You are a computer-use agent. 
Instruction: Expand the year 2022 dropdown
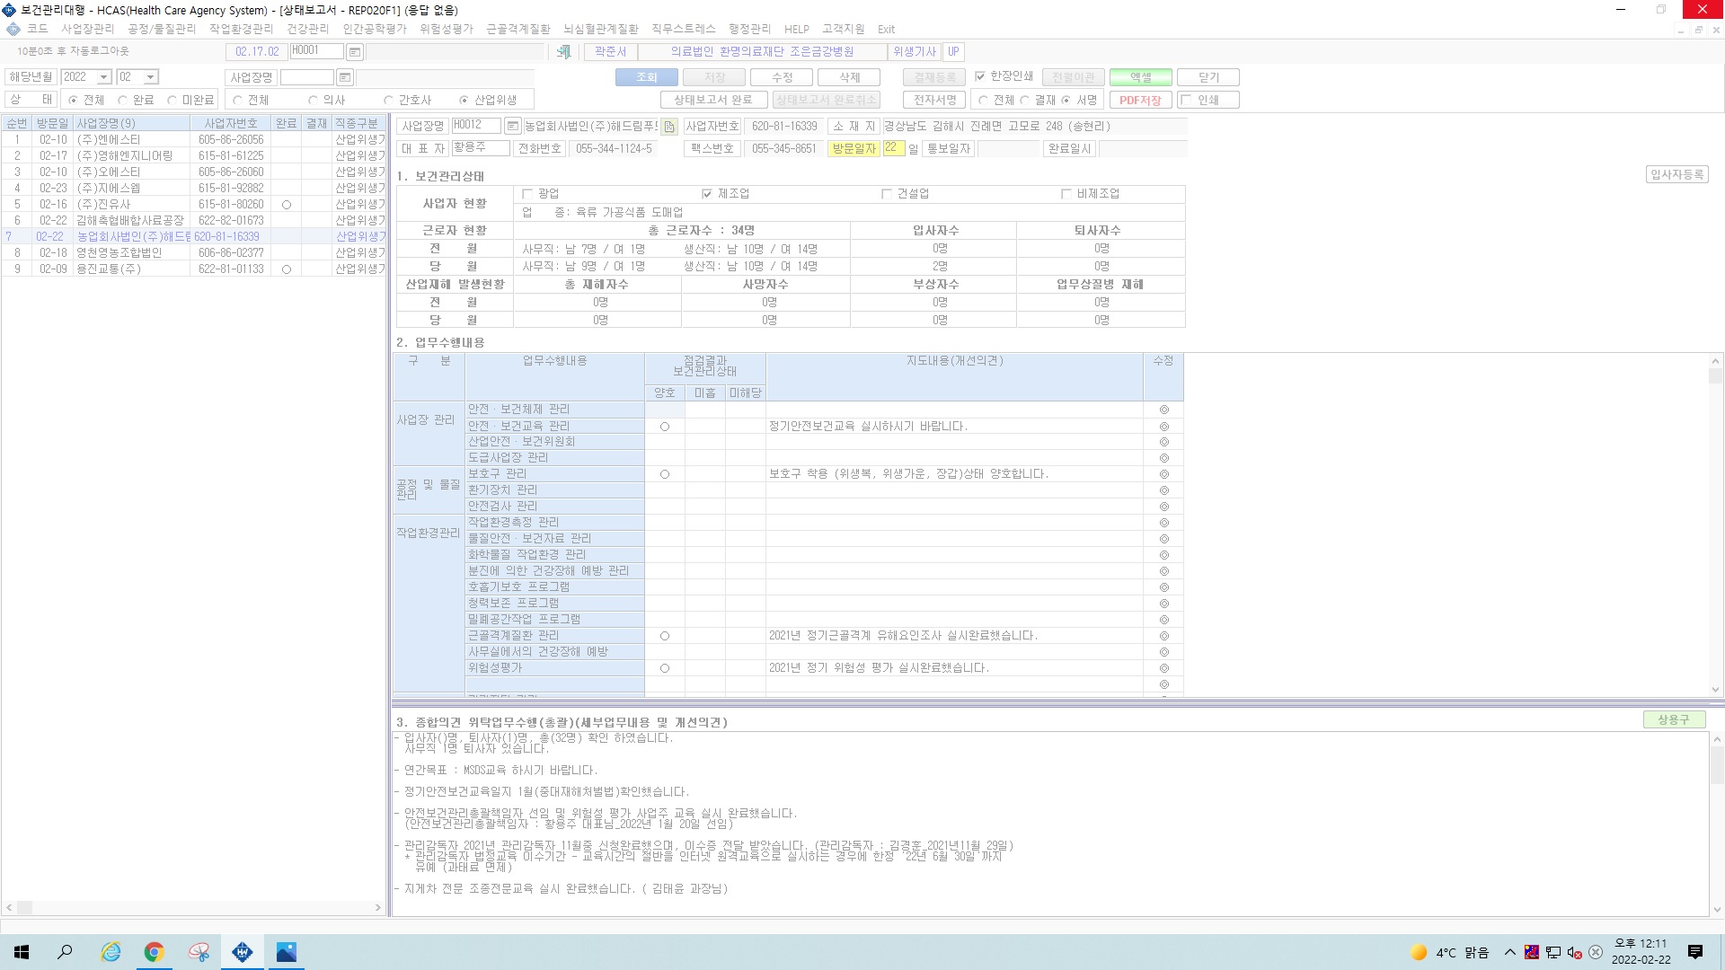coord(103,77)
